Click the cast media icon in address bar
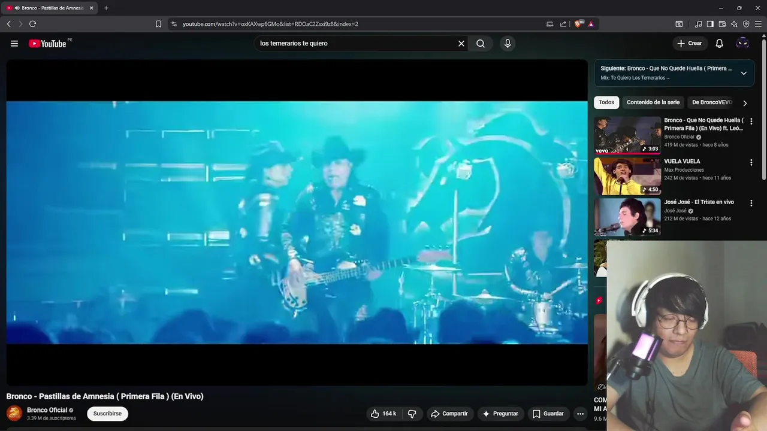 click(x=549, y=24)
